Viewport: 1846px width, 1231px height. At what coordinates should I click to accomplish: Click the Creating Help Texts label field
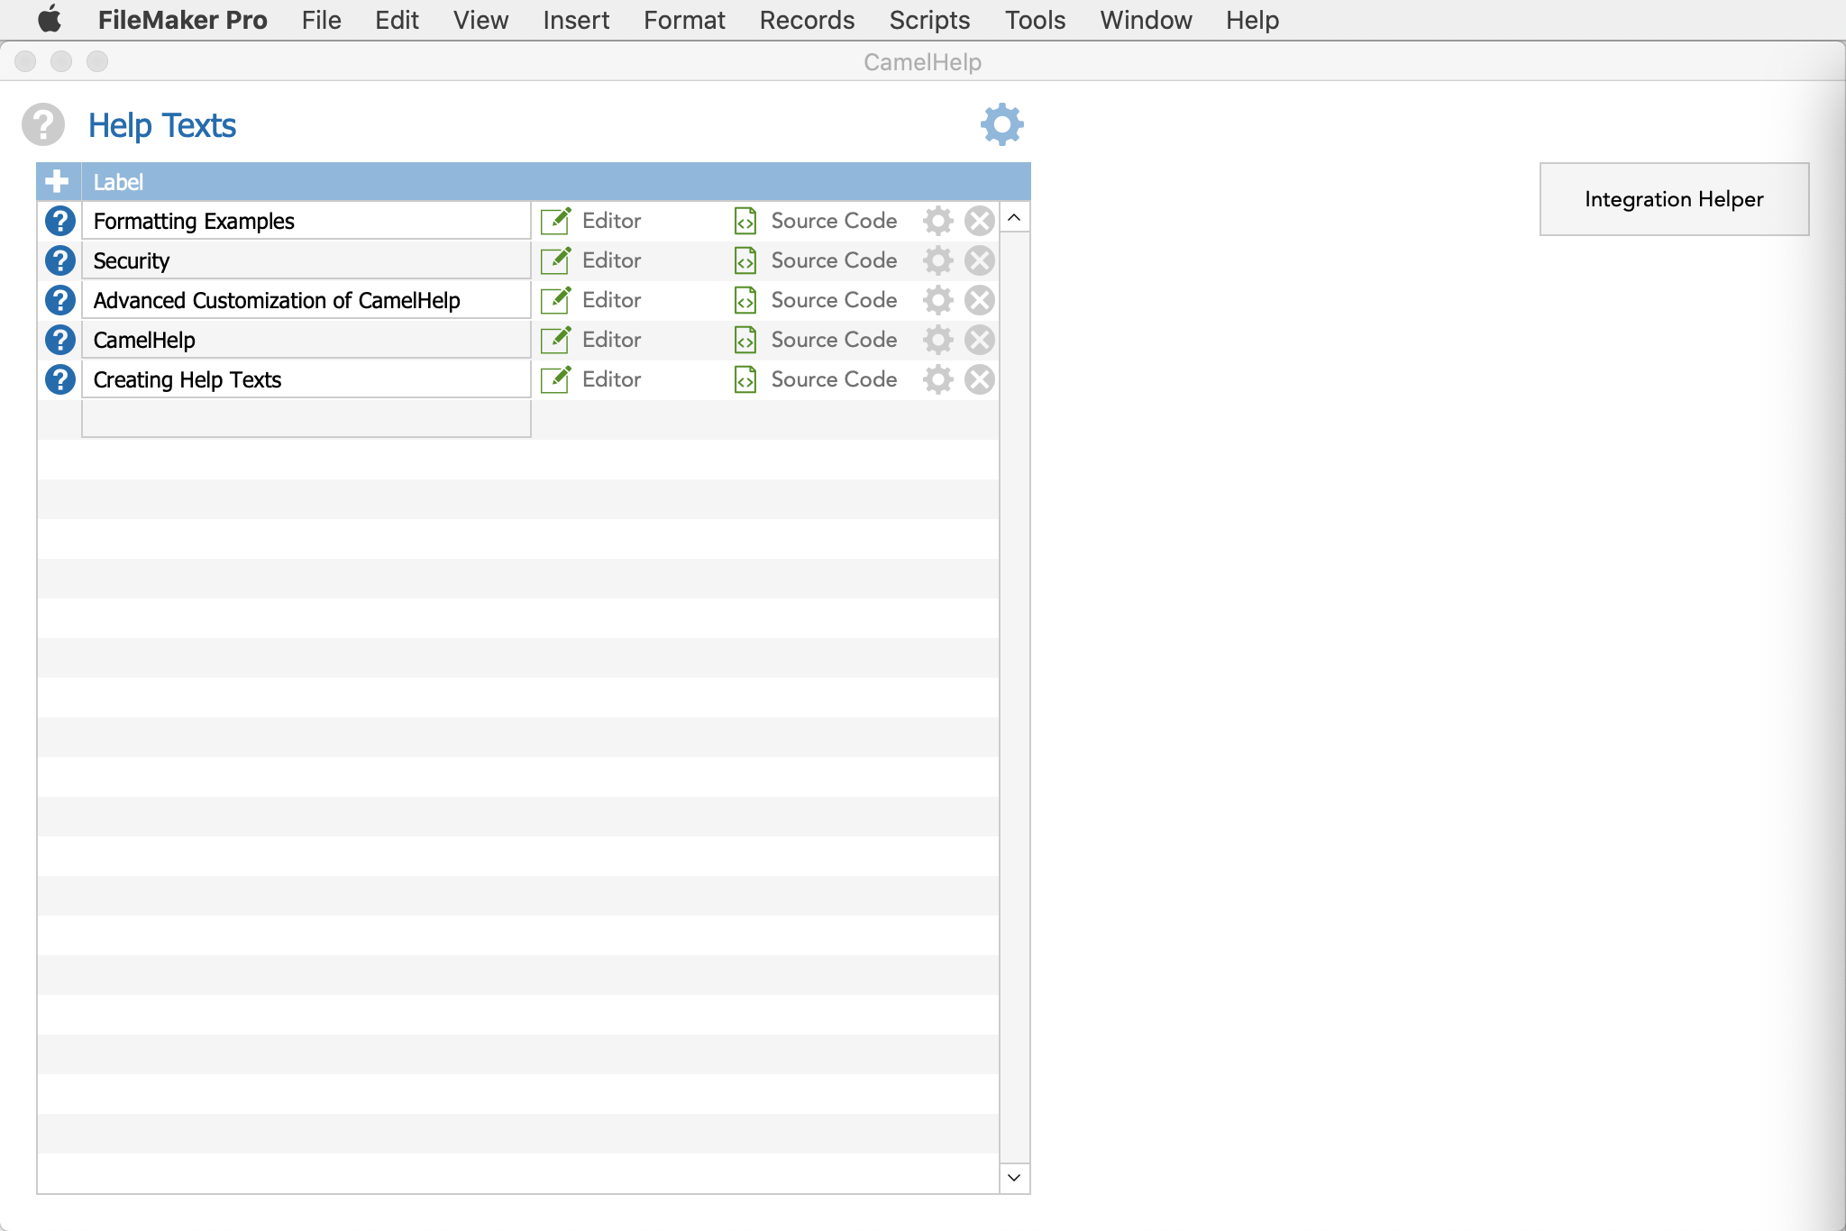(306, 379)
